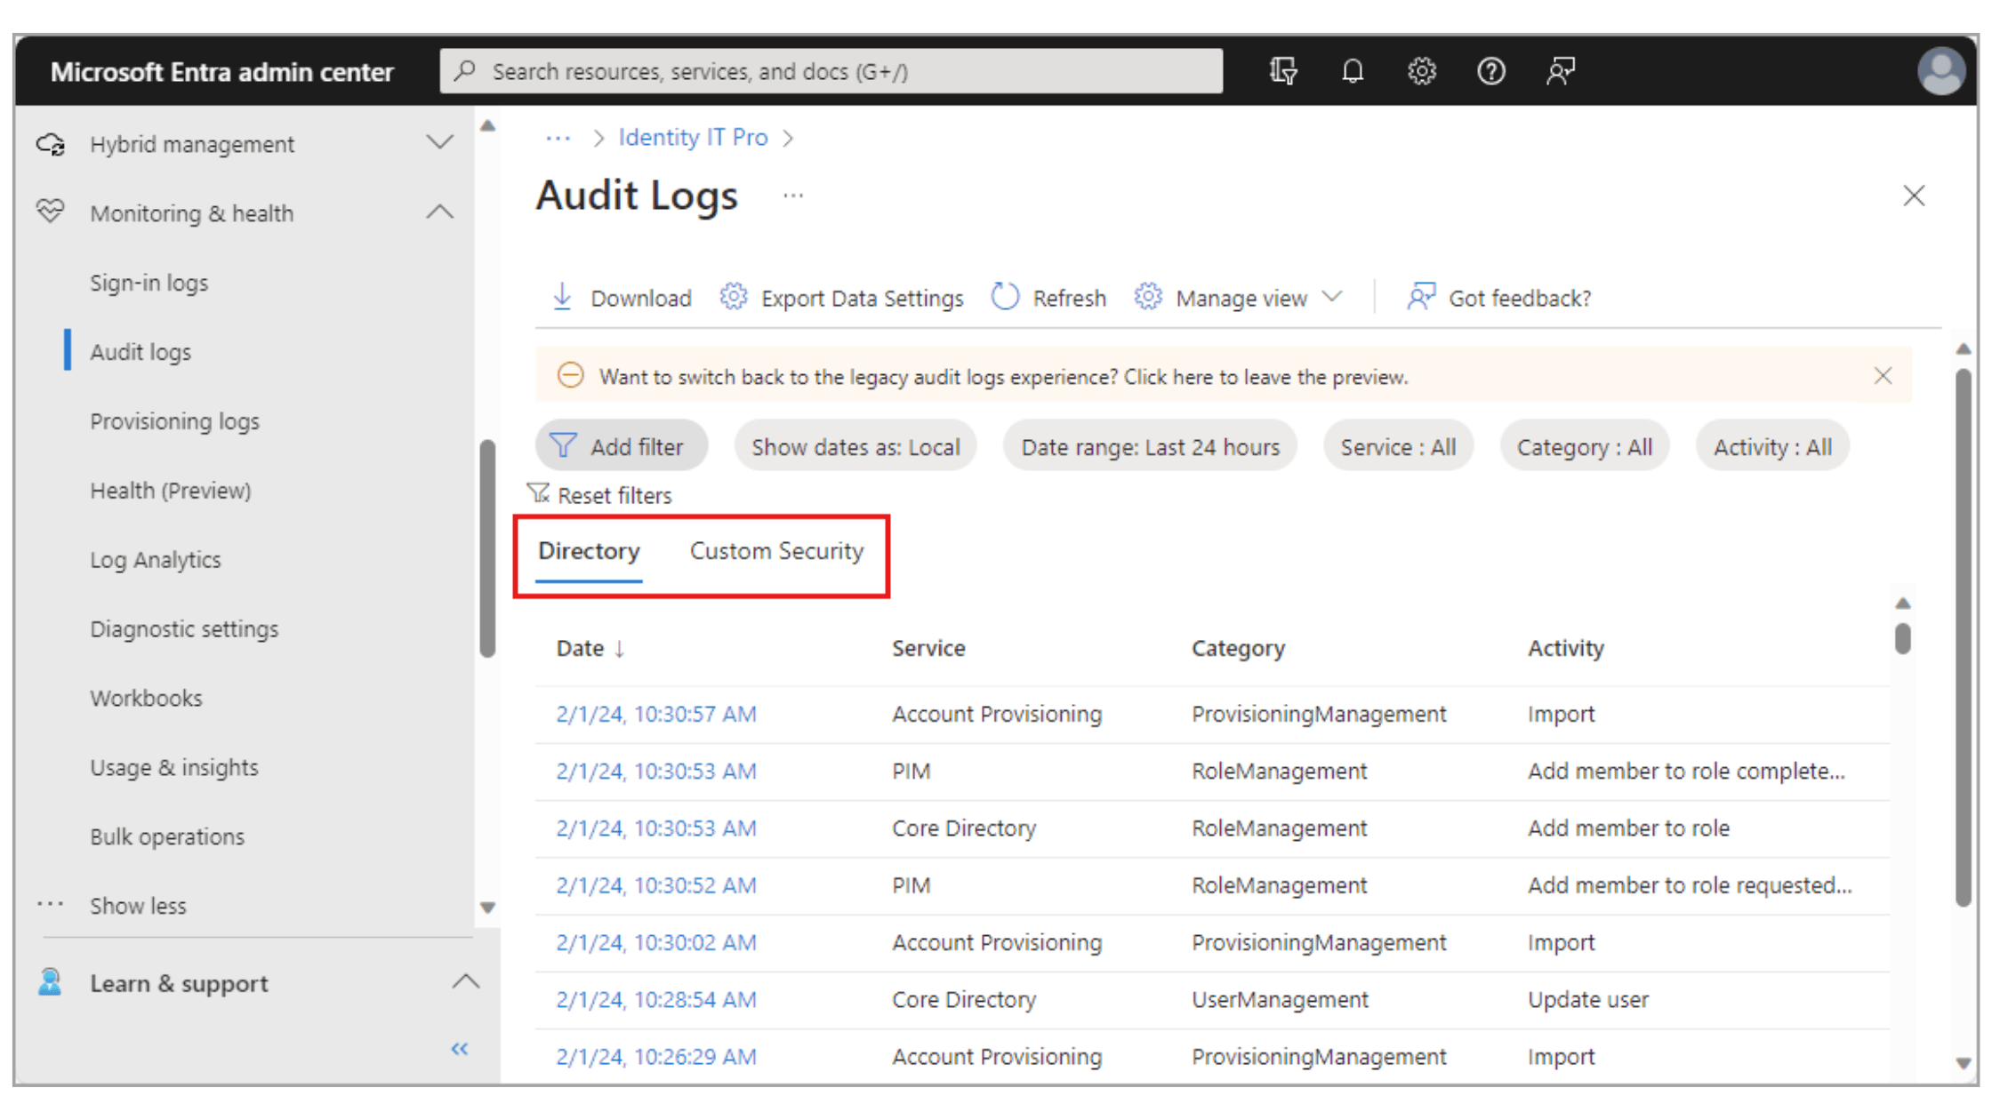
Task: Open the notifications bell
Action: 1353,71
